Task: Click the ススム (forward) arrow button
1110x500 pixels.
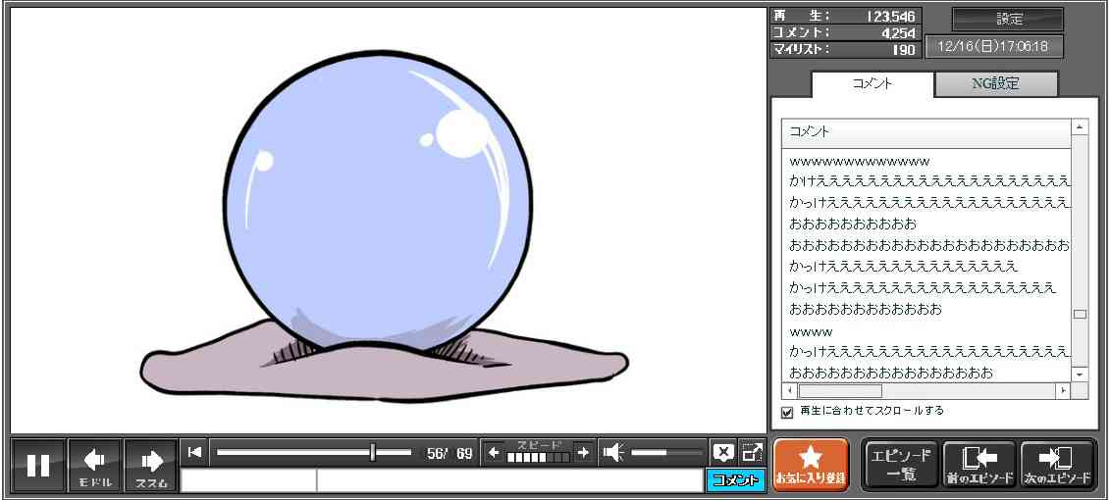Action: pos(151,465)
